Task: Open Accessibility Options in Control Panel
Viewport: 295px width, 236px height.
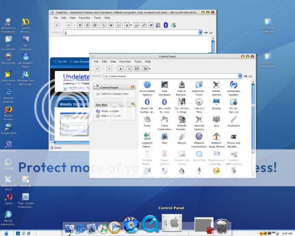Action: click(147, 85)
